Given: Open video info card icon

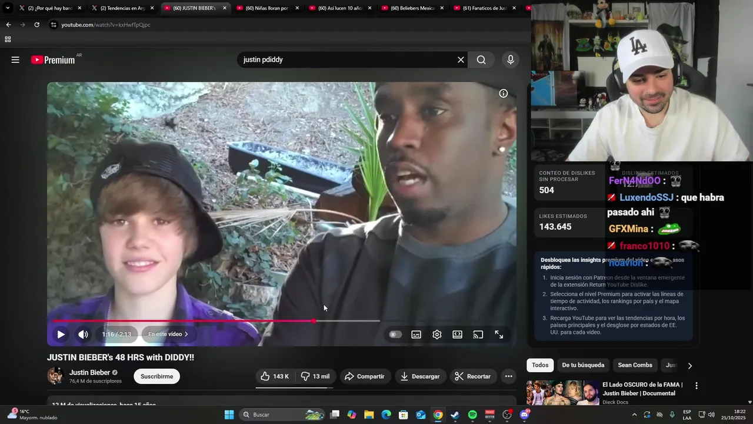Looking at the screenshot, I should [x=504, y=93].
